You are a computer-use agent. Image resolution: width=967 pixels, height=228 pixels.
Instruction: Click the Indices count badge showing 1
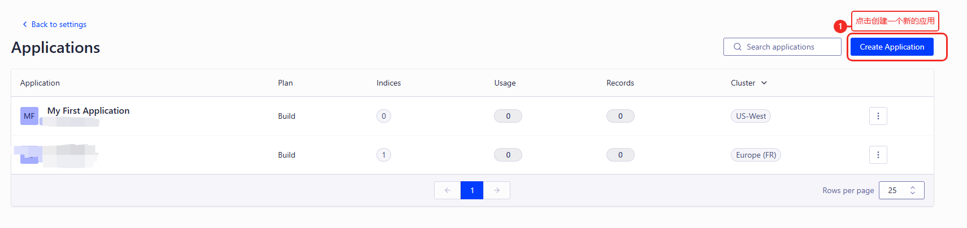click(x=384, y=155)
